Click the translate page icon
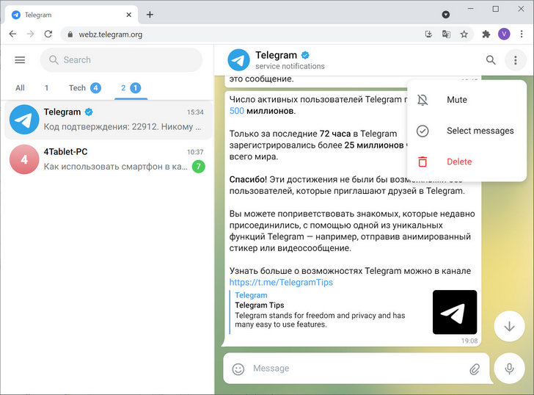This screenshot has width=534, height=395. point(446,34)
